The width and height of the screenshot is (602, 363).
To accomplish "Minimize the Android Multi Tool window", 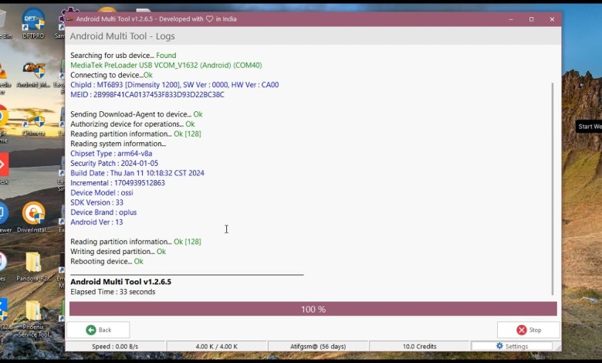I will click(510, 19).
